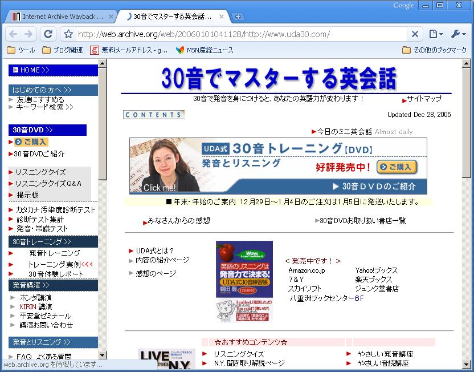Click main page scrollbar down arrow
The height and width of the screenshot is (372, 474).
point(466,365)
